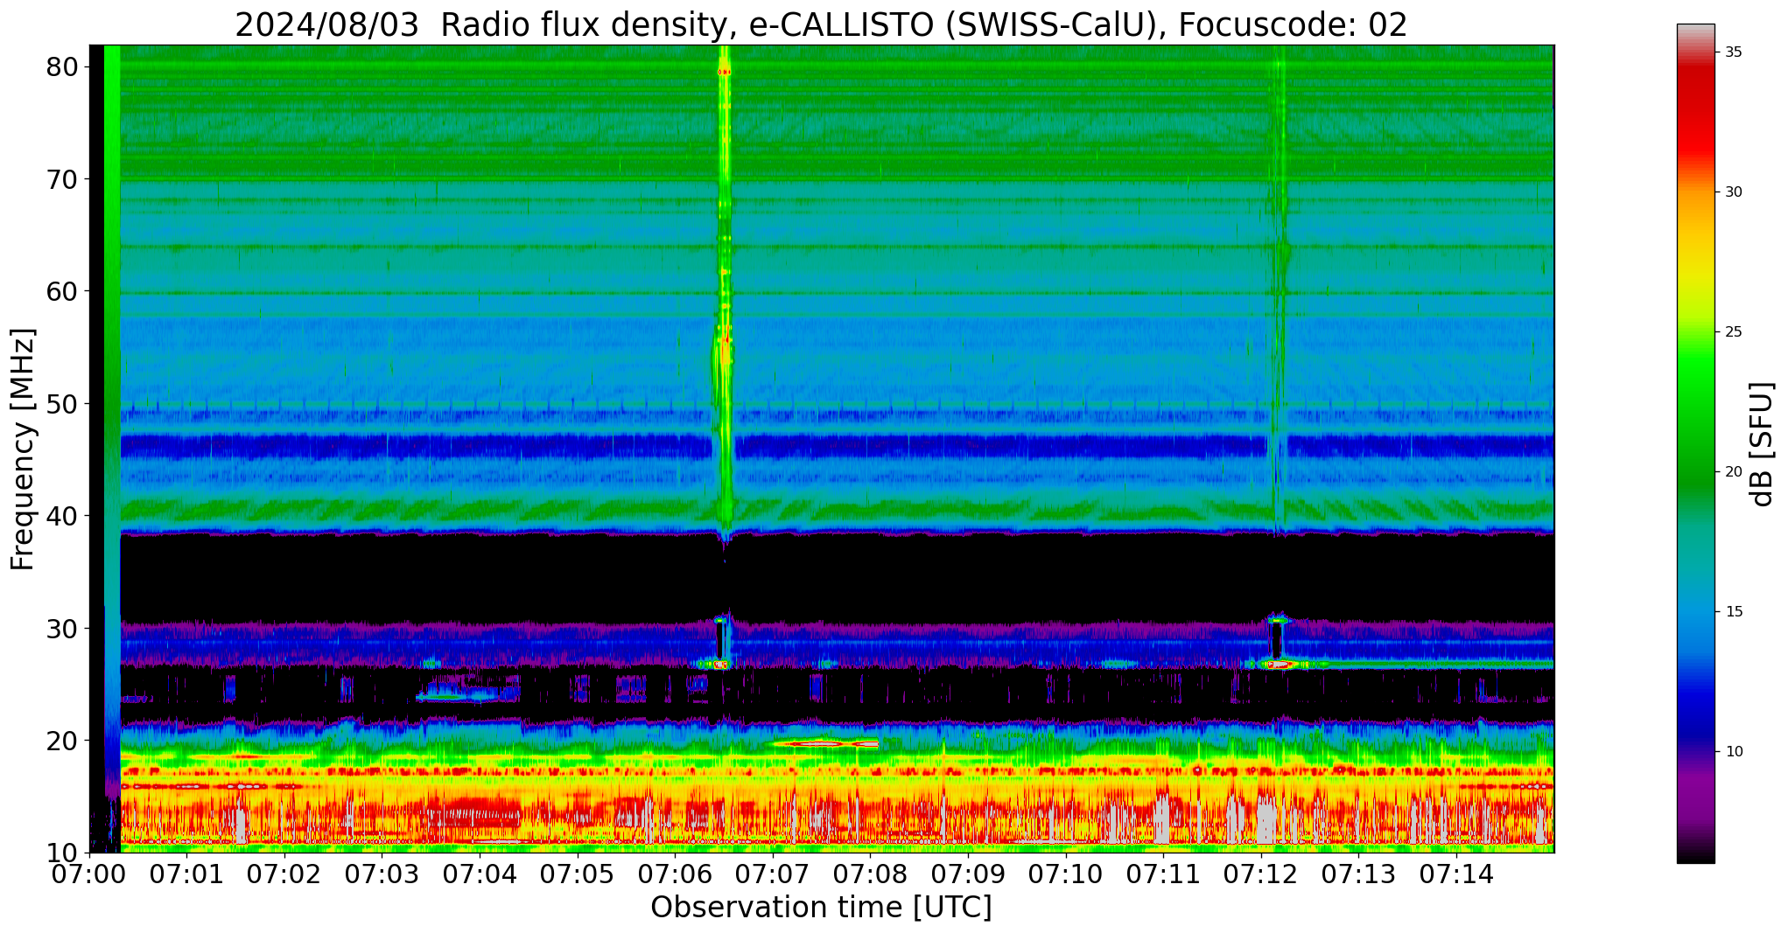Click the colorbar tick label 20
The height and width of the screenshot is (933, 1788).
click(1734, 472)
